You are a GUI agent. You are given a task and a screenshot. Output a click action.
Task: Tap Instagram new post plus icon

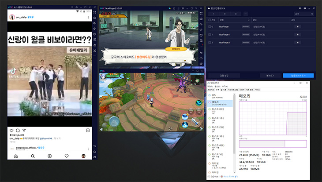[x=50, y=156]
